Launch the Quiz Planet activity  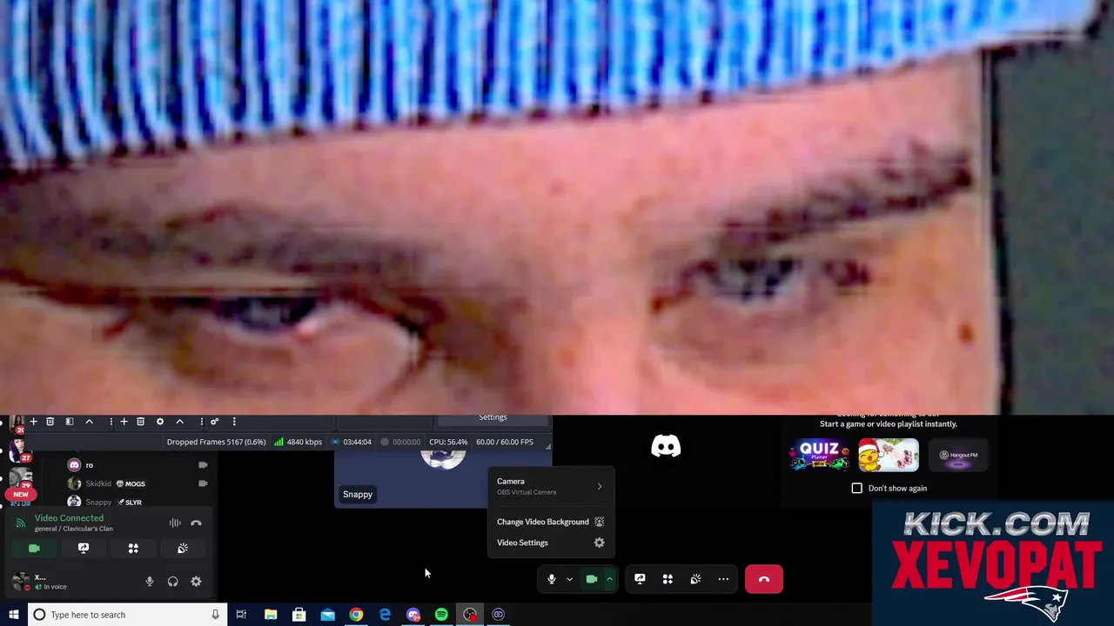(819, 455)
